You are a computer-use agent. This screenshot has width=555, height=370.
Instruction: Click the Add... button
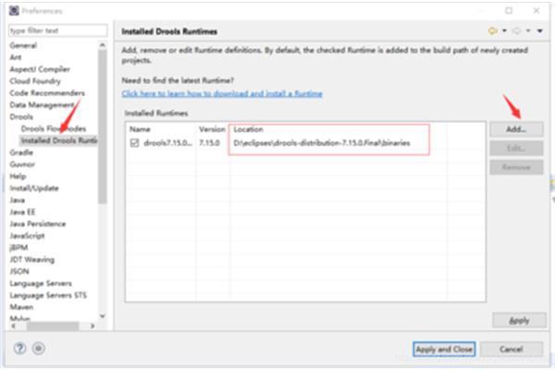click(516, 129)
